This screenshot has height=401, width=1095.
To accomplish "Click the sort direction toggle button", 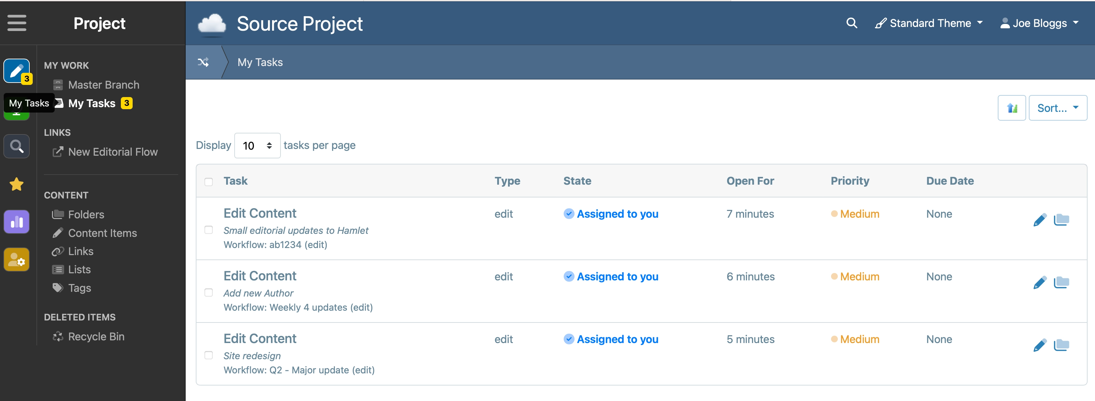I will (1012, 108).
